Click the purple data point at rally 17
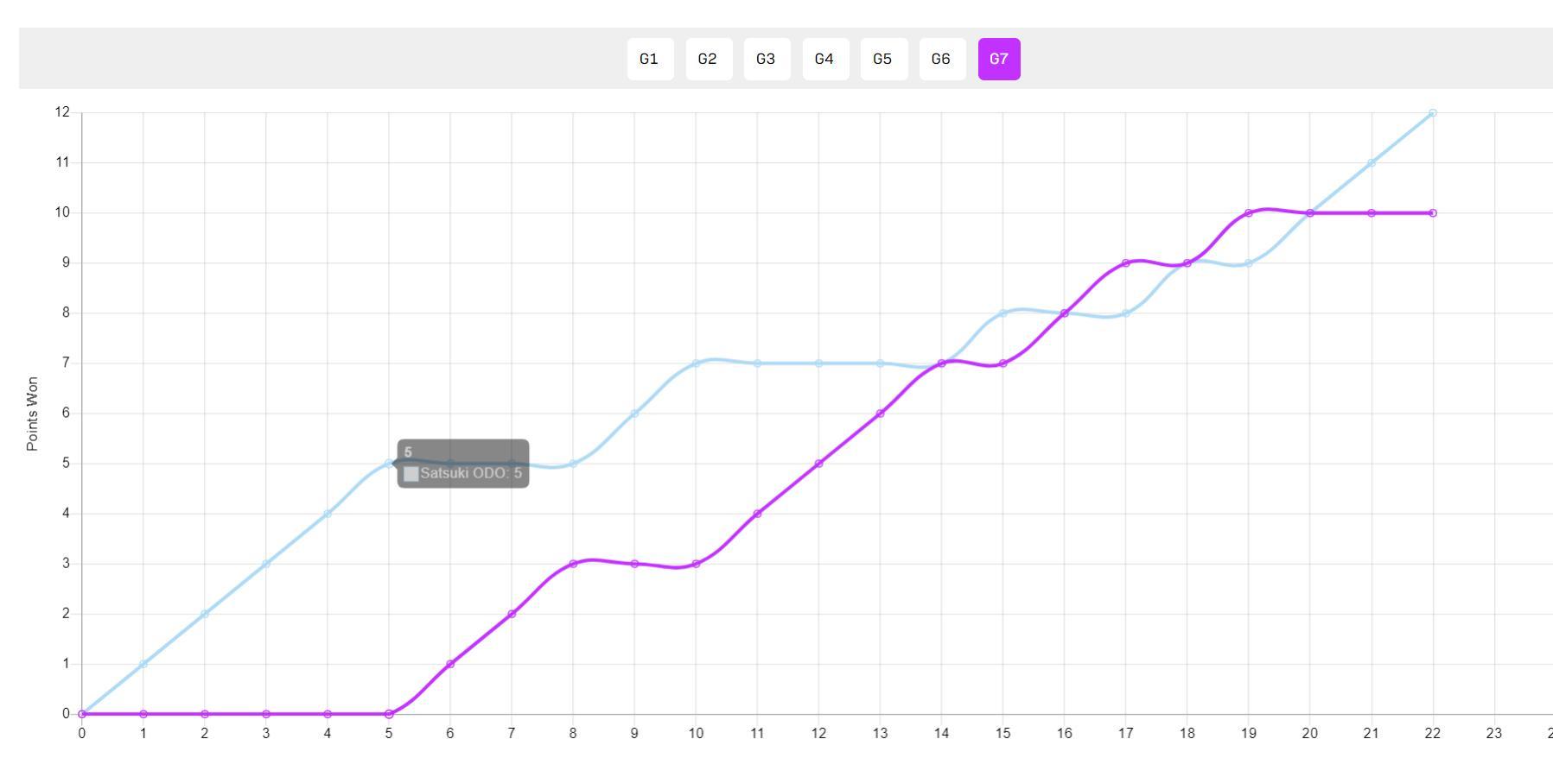Screen dimensions: 1553x758 pyautogui.click(x=1125, y=263)
